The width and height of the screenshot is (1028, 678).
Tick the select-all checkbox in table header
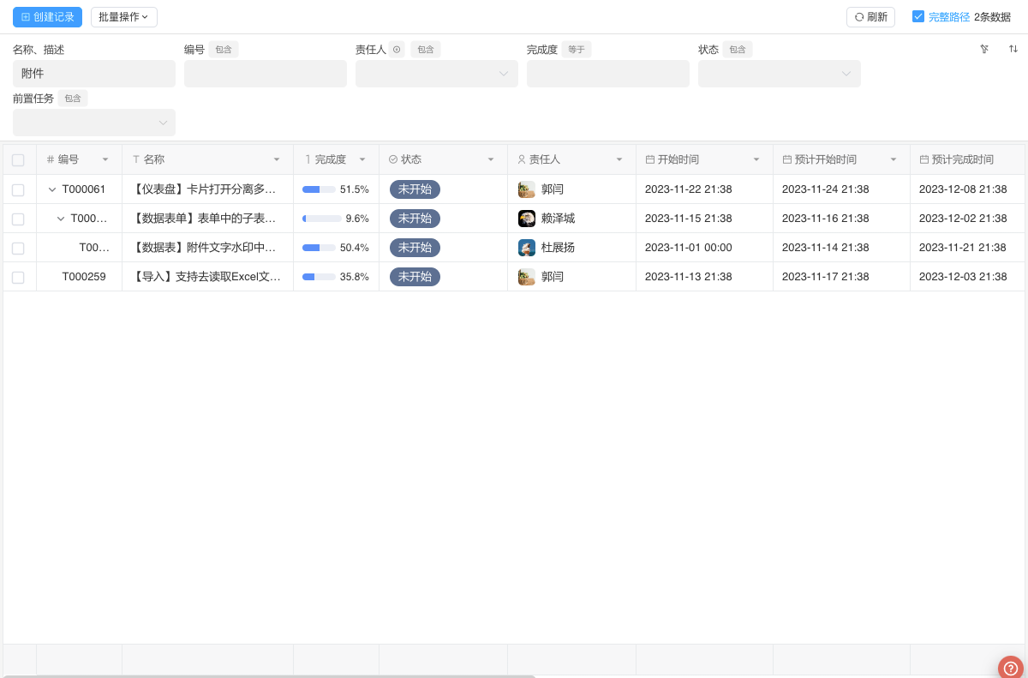pos(18,160)
